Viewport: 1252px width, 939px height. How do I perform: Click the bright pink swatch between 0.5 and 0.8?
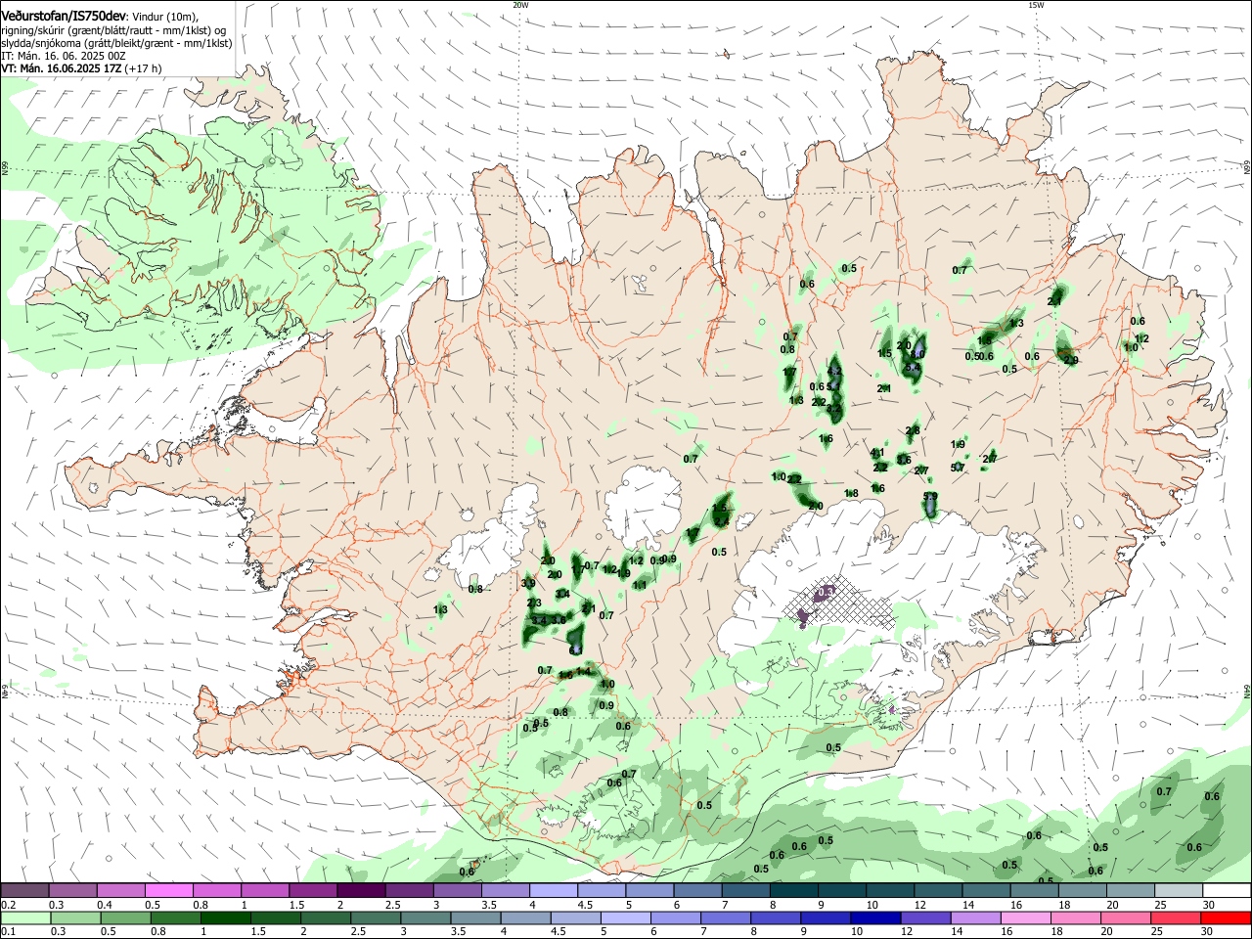(169, 890)
